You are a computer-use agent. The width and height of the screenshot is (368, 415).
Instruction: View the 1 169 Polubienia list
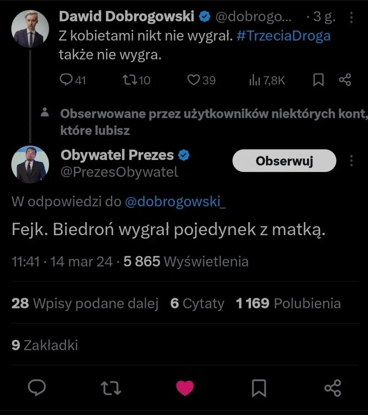click(288, 304)
